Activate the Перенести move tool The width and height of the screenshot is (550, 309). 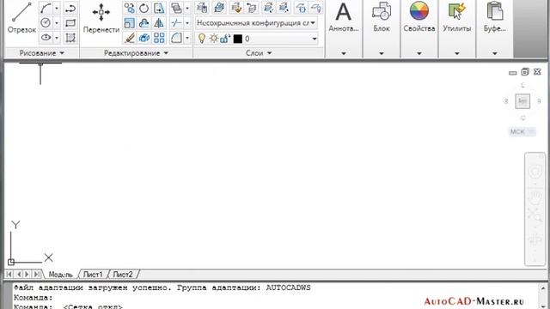pos(101,18)
